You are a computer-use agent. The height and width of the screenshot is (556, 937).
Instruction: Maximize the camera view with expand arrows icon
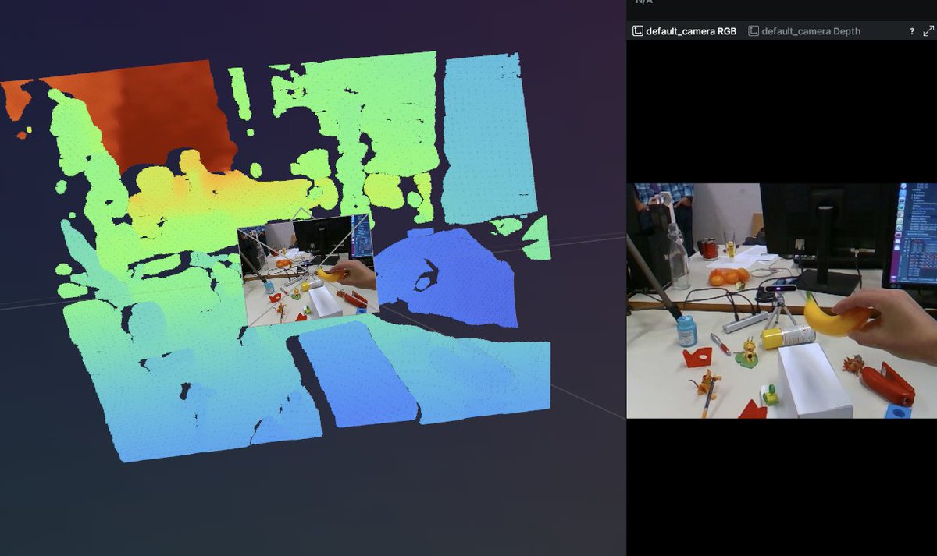928,31
